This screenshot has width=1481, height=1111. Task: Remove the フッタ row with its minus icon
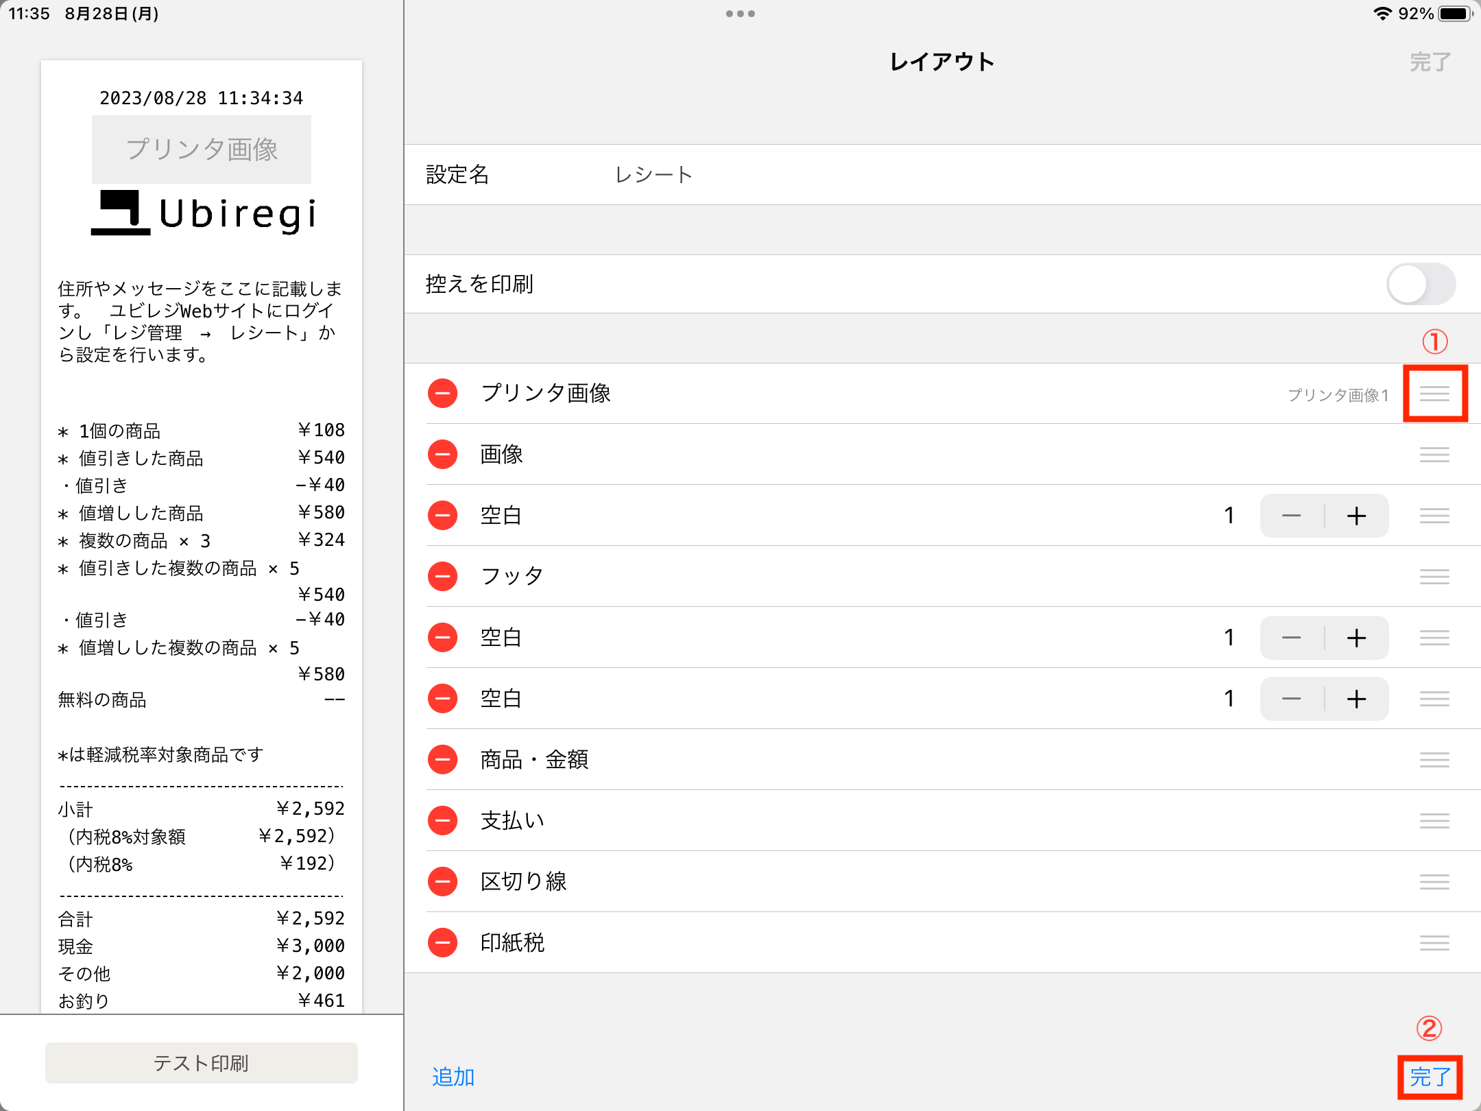[443, 577]
